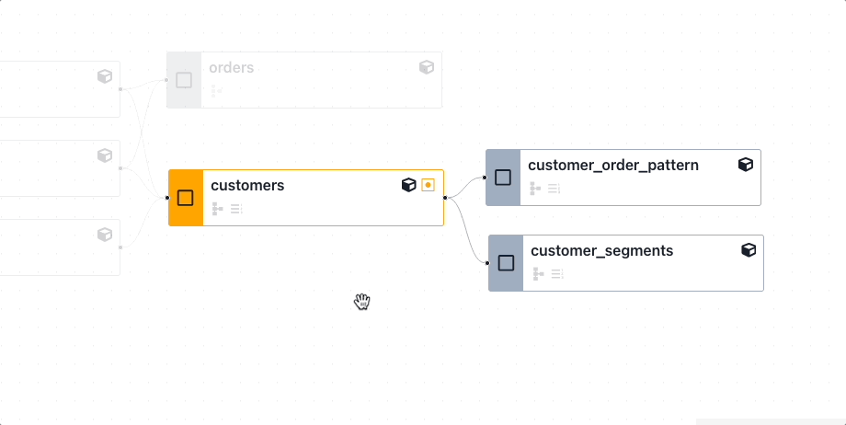Image resolution: width=846 pixels, height=425 pixels.
Task: Click cube icon on customer_order_pattern node
Action: (x=746, y=165)
